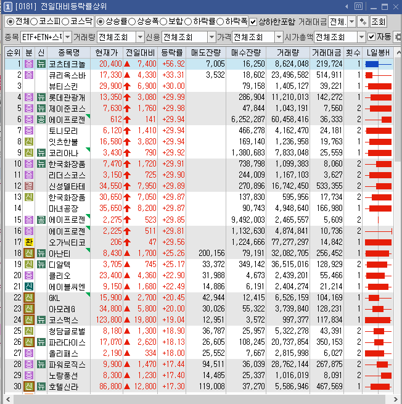Click the screen number 1 icon in title bar
Image resolution: width=402 pixels, height=404 pixels.
(x=8, y=7)
